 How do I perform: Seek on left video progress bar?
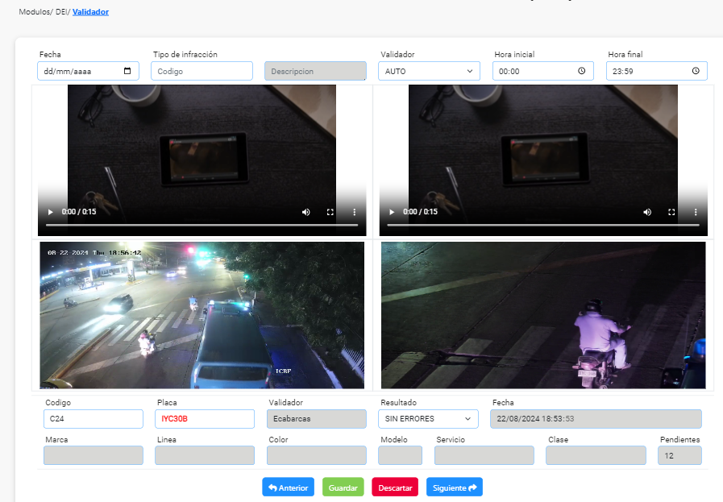(x=202, y=225)
